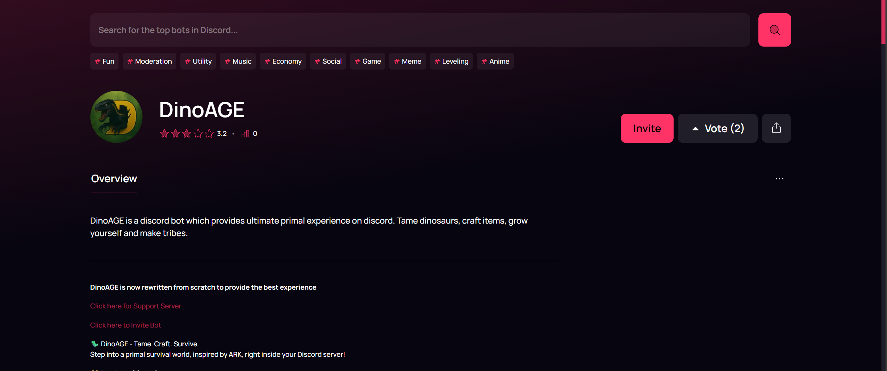Upvote with the Vote (2) button
Image resolution: width=887 pixels, height=371 pixels.
(x=717, y=128)
